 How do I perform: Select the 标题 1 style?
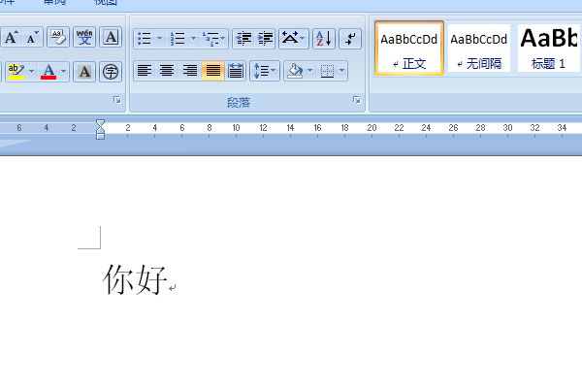(549, 48)
